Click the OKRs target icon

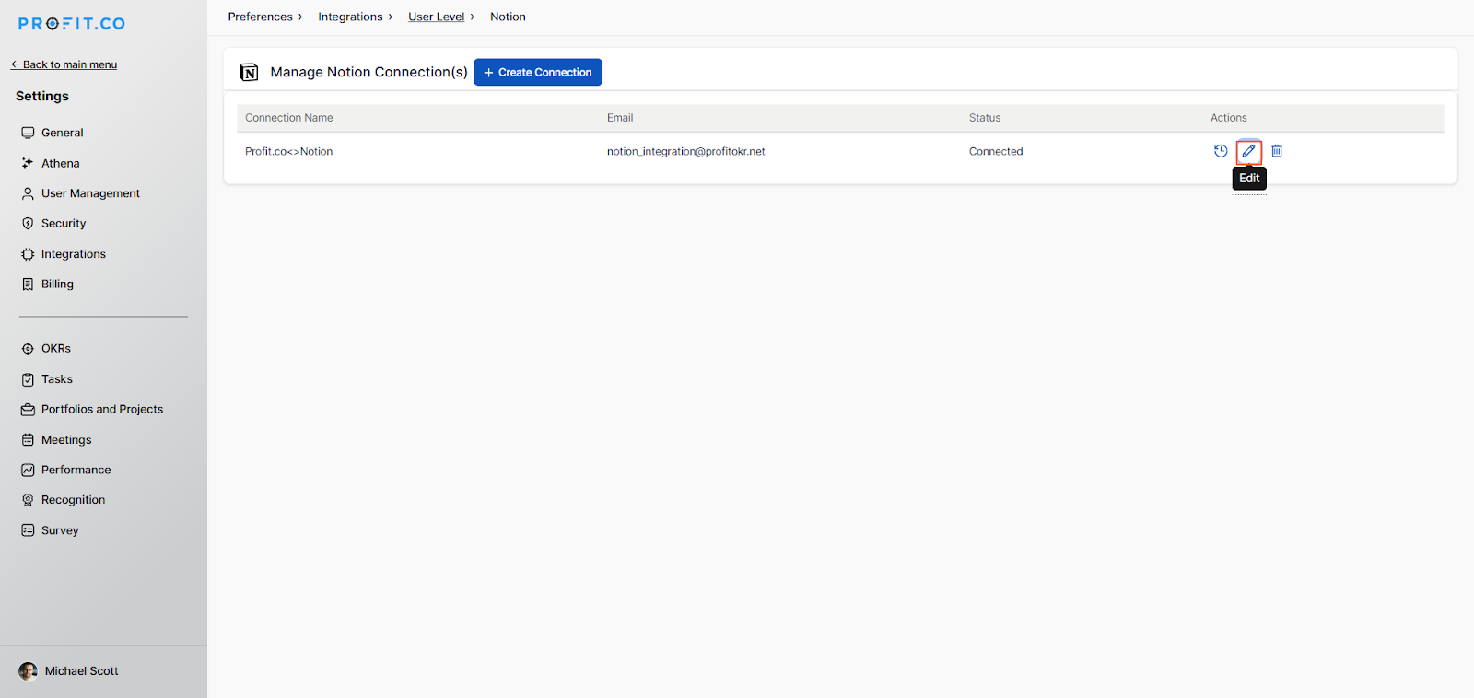click(x=28, y=349)
